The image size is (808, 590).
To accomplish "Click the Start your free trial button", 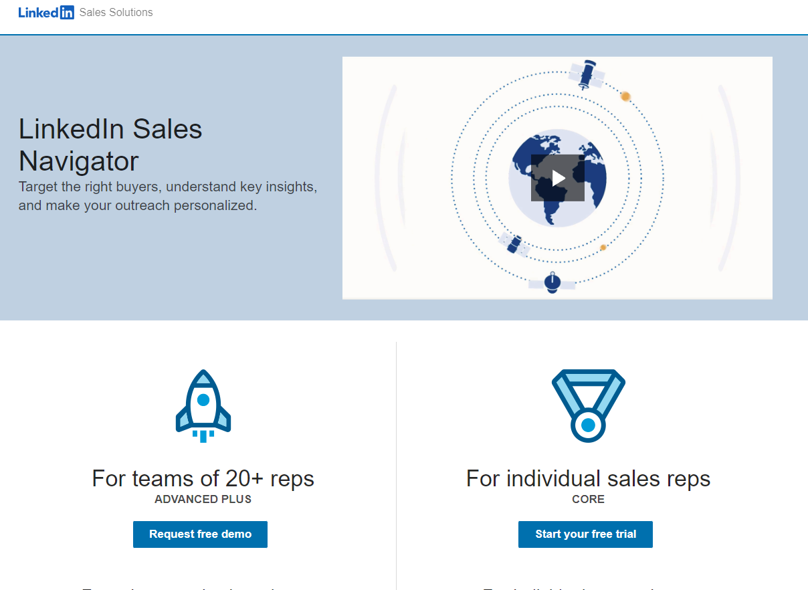I will 585,534.
